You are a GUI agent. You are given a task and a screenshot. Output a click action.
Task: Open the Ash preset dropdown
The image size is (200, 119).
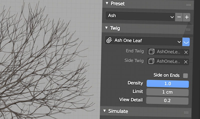pyautogui.click(x=140, y=16)
